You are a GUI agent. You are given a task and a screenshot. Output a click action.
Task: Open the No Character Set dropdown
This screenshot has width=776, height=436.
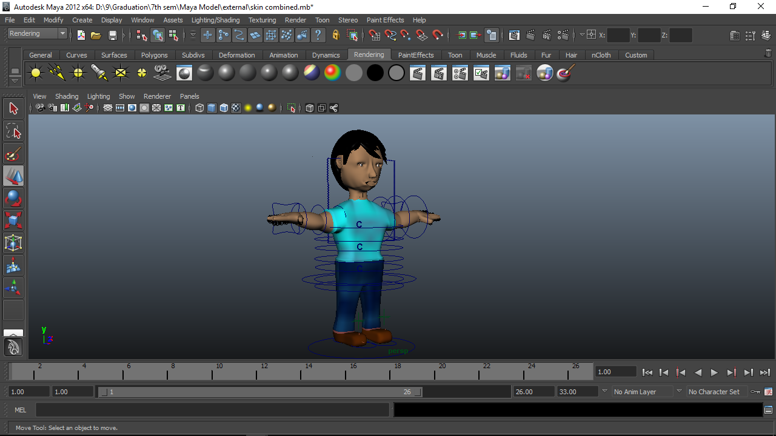point(715,391)
